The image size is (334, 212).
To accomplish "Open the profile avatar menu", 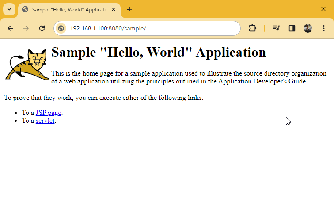I will coord(308,28).
